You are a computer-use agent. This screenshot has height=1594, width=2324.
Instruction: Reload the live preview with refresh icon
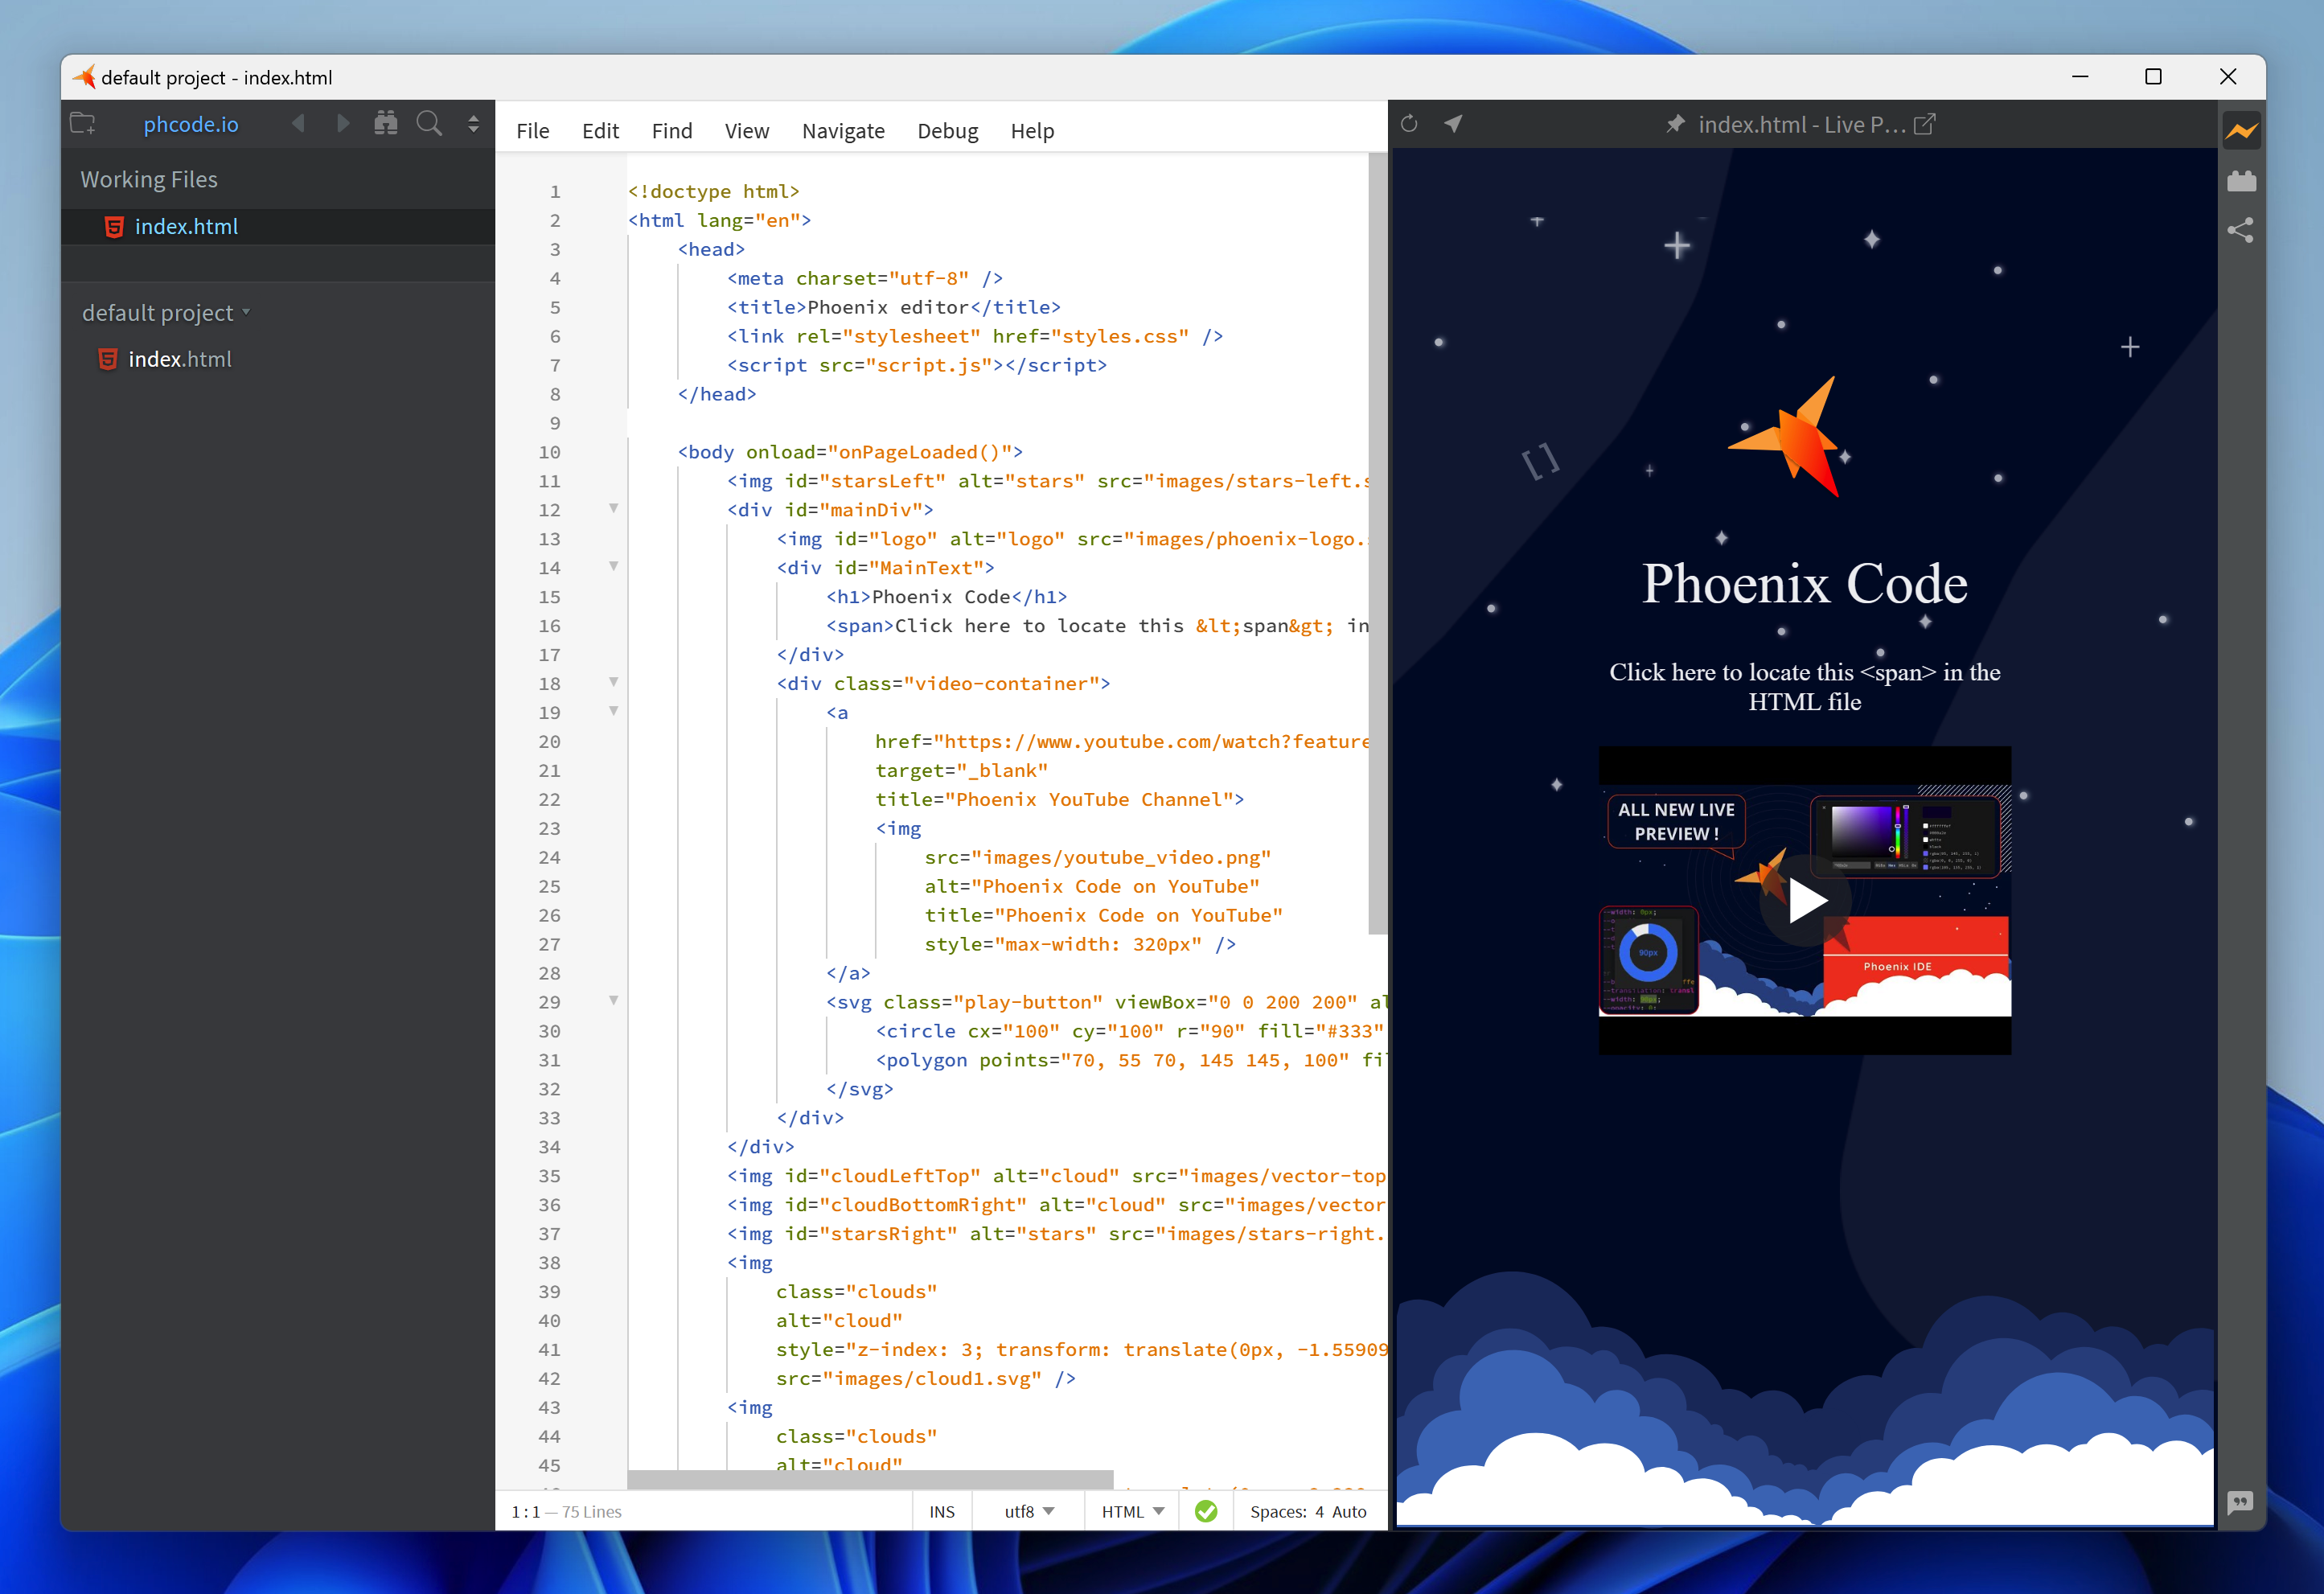click(1409, 124)
